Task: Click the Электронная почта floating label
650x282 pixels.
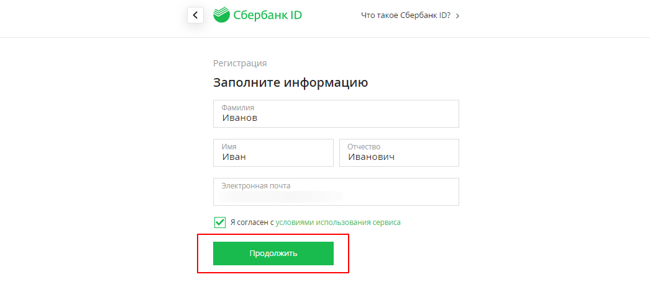Action: (256, 186)
